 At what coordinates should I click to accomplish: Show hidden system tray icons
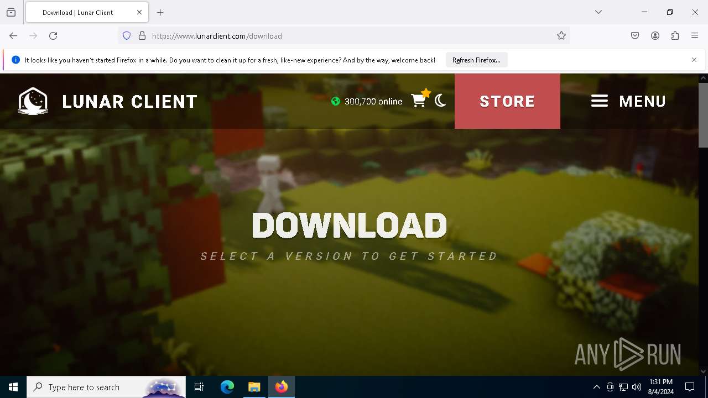point(597,387)
